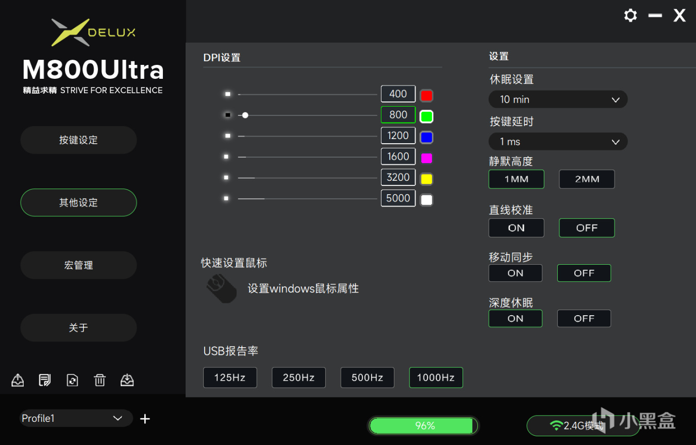Click the export profile tray icon with up arrow
Viewport: 696px width, 445px height.
(18, 380)
